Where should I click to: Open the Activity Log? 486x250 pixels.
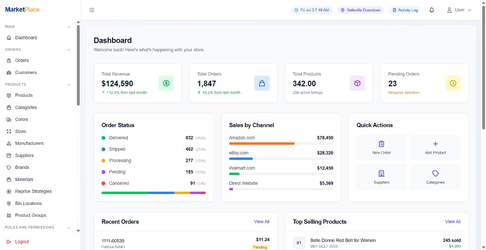[405, 10]
